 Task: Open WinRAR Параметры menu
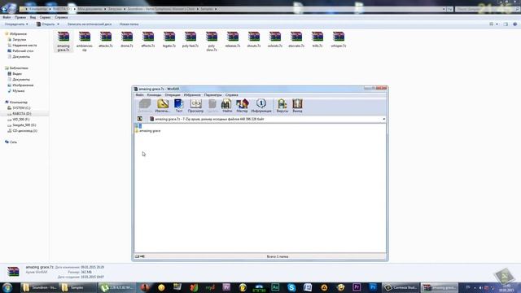(x=212, y=95)
